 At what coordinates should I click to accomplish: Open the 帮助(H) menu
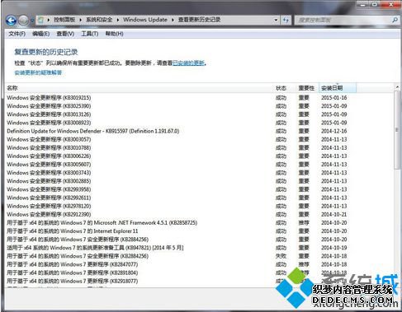tap(114, 34)
